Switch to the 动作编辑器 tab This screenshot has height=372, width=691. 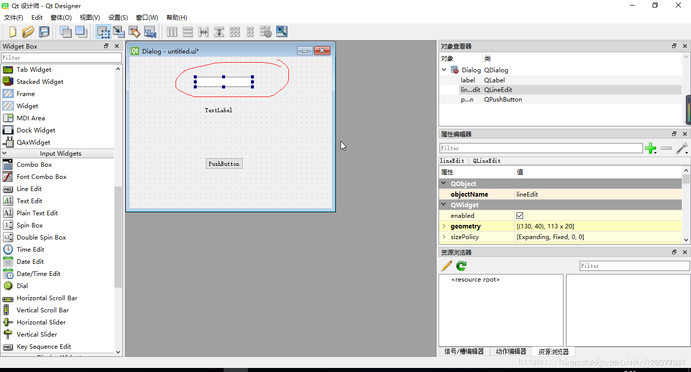pos(511,351)
